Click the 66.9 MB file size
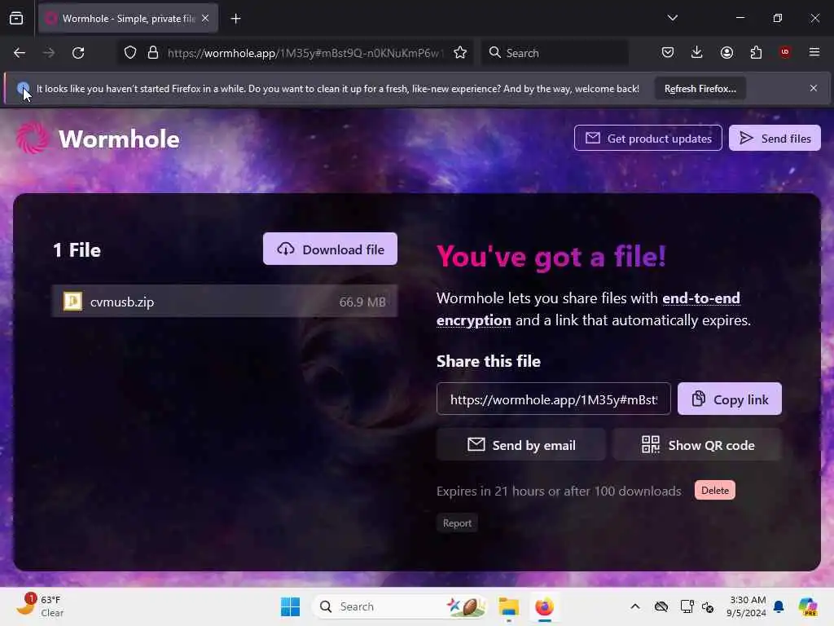 (x=362, y=302)
